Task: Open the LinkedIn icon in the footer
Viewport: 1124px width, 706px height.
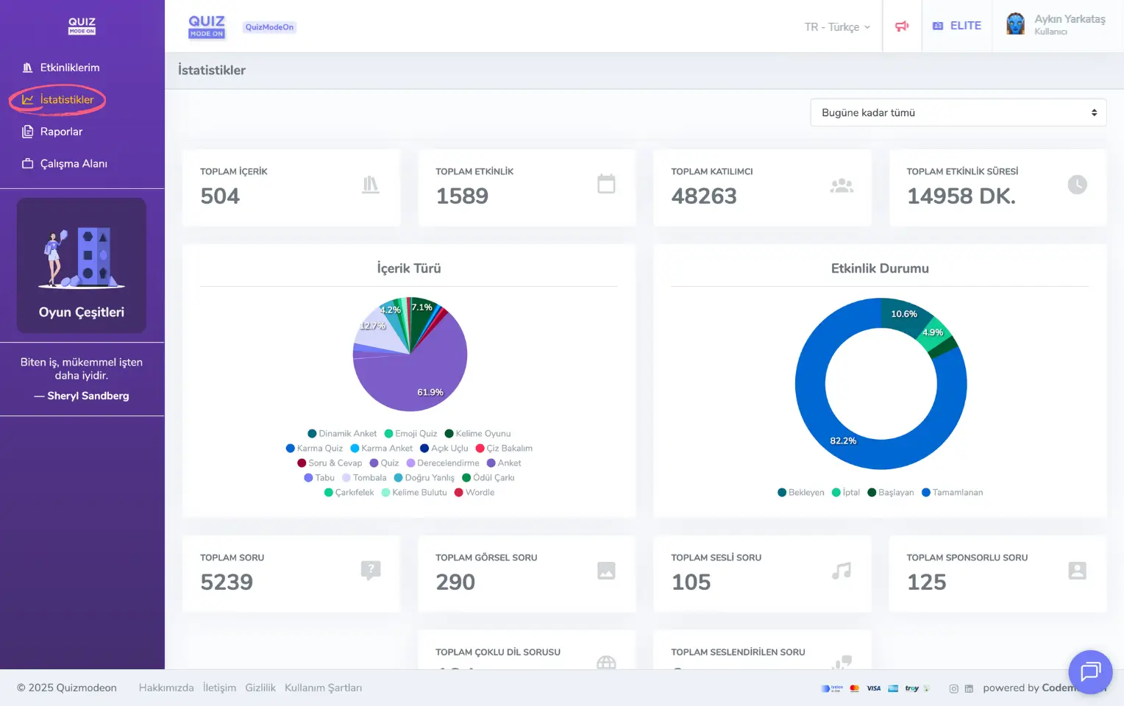Action: [x=969, y=688]
